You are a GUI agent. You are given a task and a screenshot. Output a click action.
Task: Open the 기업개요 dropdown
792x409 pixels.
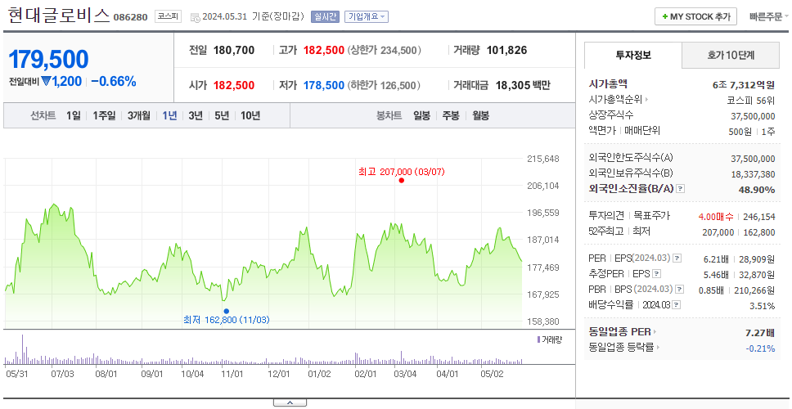point(367,16)
